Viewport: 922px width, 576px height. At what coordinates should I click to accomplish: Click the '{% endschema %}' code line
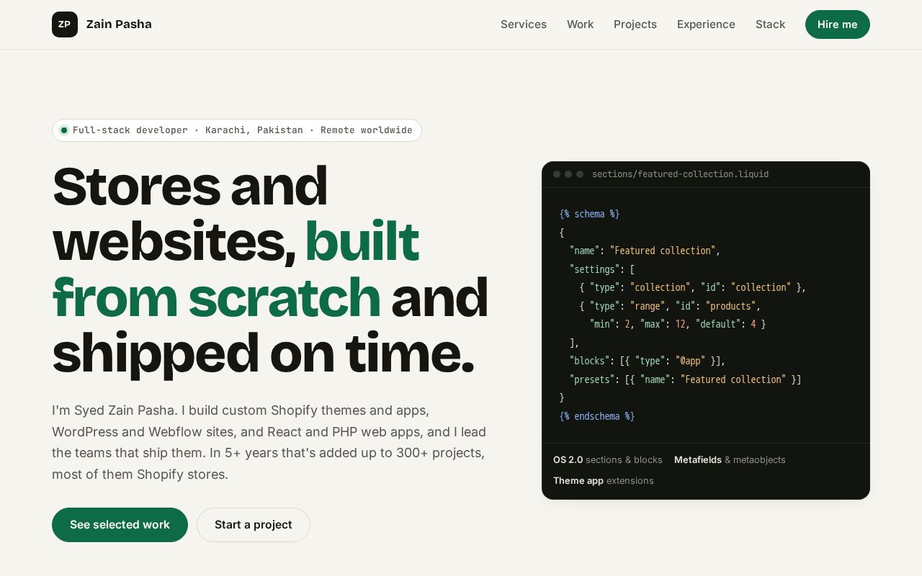point(597,416)
